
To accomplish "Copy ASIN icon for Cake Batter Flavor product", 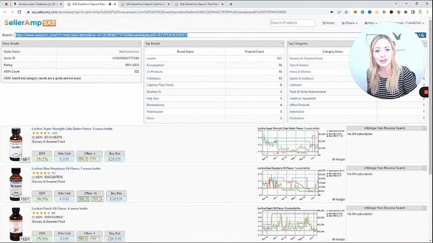I will tap(33, 137).
